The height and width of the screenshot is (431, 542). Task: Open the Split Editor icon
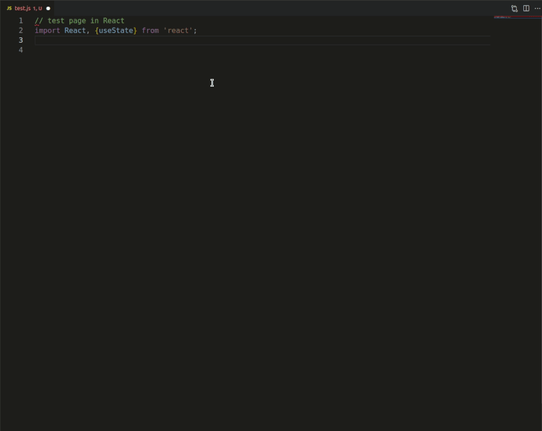point(526,8)
